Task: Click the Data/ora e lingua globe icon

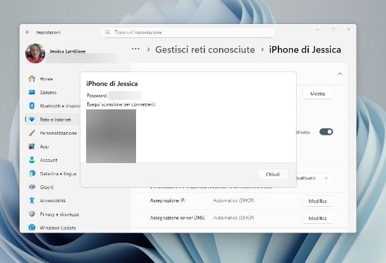Action: point(32,173)
